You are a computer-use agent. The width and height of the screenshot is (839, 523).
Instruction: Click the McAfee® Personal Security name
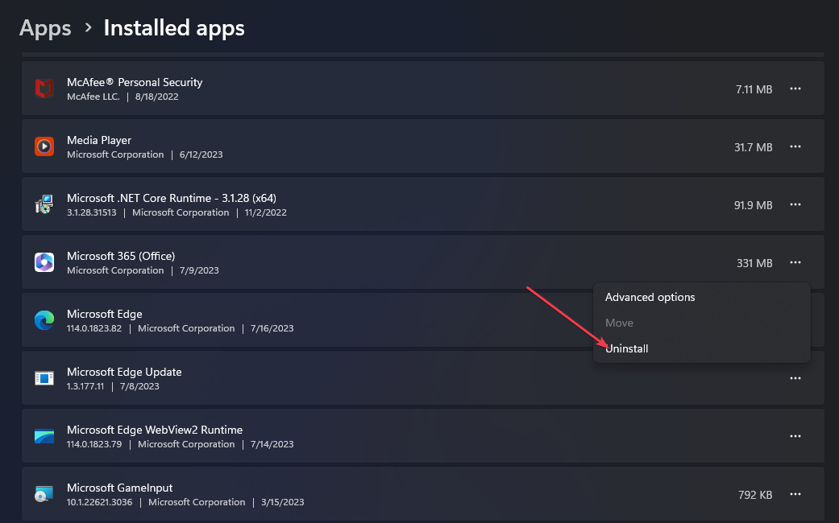coord(135,82)
